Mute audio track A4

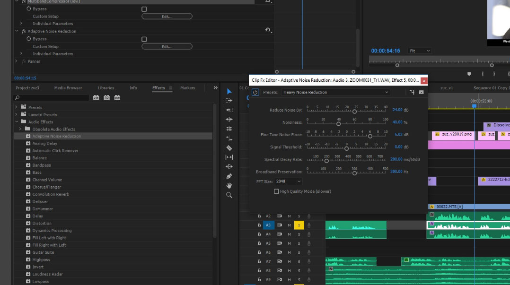coord(289,234)
